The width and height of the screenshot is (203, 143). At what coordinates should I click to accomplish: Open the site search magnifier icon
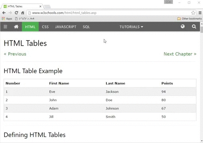coord(194,27)
